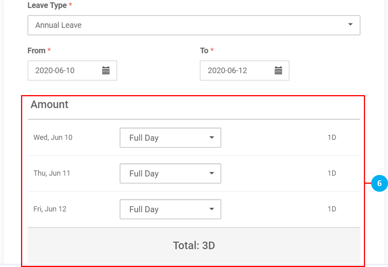
Task: Click the Wed, Jun 10 date label
Action: tap(53, 138)
